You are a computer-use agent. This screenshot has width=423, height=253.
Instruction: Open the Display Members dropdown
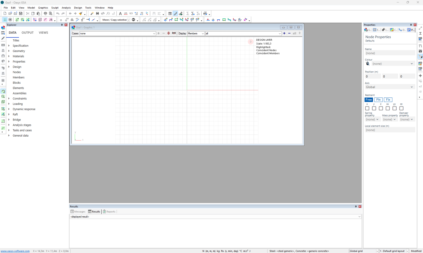coord(196,34)
